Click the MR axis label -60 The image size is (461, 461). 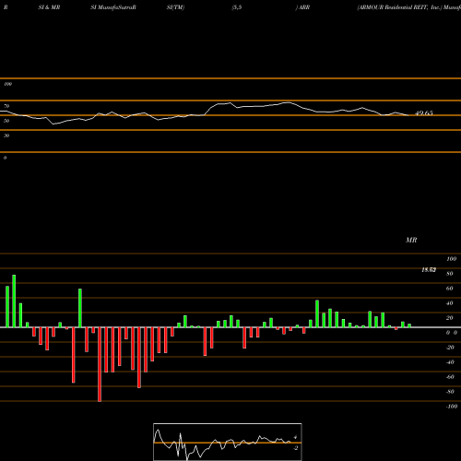tap(450, 377)
